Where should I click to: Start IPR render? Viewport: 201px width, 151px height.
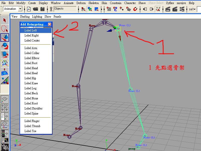click(x=175, y=9)
